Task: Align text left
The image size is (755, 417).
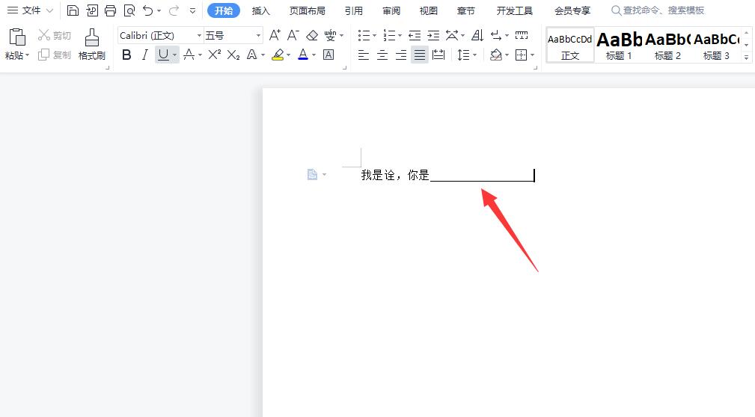Action: click(x=364, y=55)
